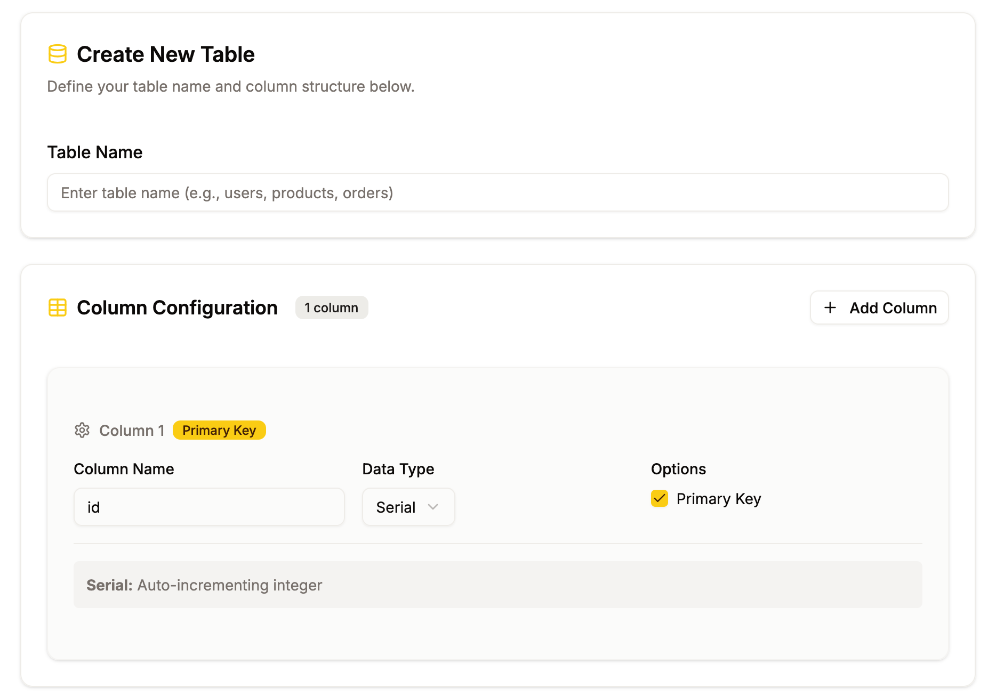The width and height of the screenshot is (996, 696).
Task: Open the Serial data type dropdown
Action: [408, 507]
